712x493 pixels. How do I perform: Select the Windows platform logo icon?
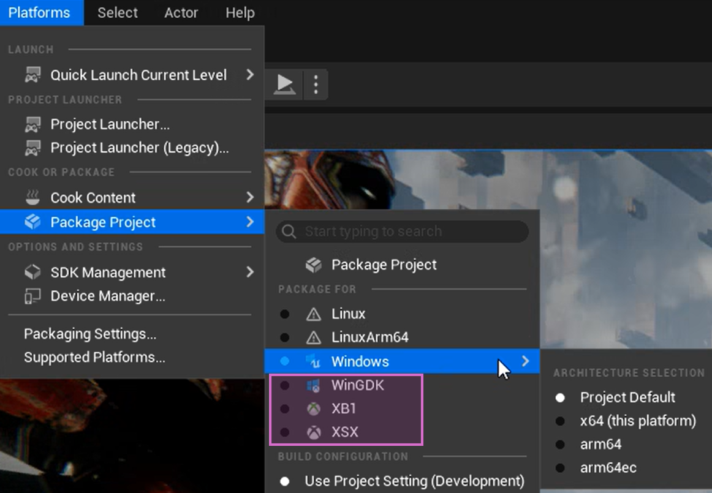314,361
